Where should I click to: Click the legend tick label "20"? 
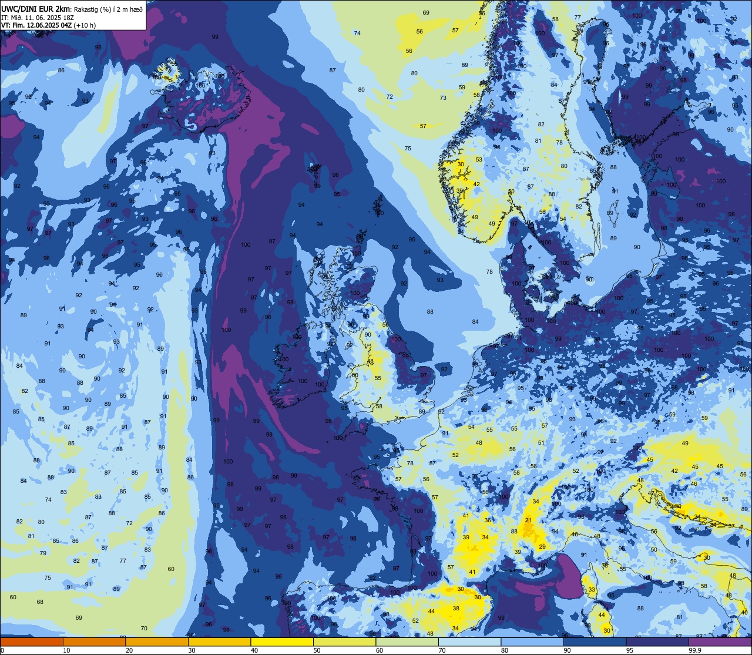point(129,650)
